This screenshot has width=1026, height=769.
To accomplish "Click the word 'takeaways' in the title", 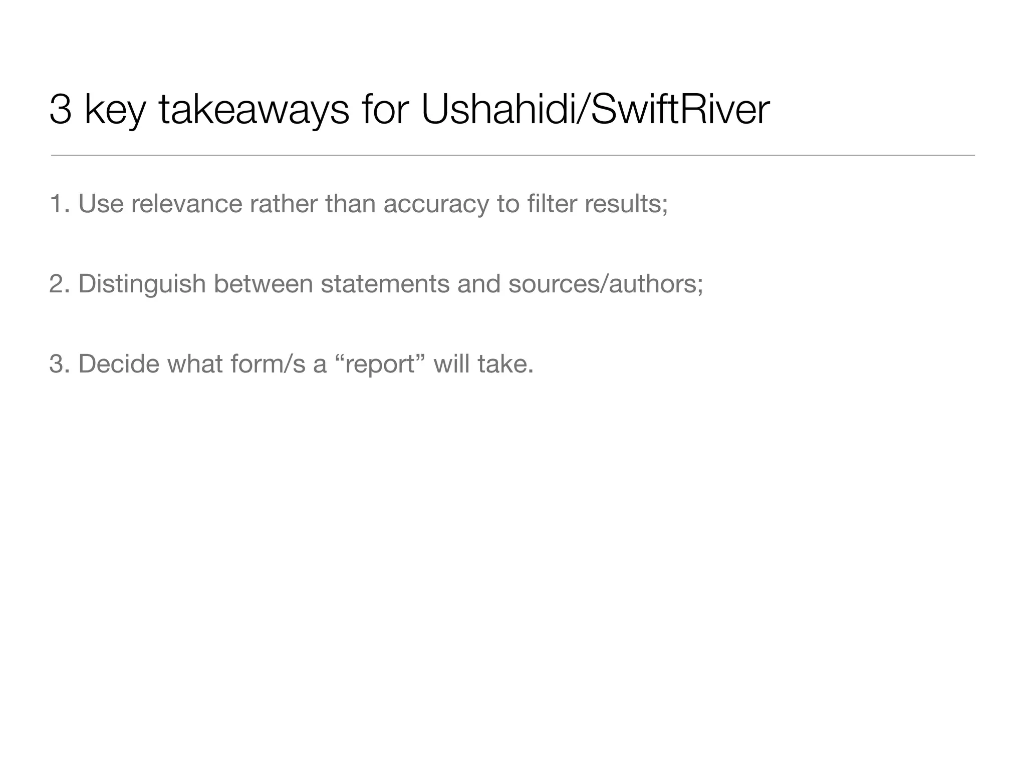I will pos(253,111).
